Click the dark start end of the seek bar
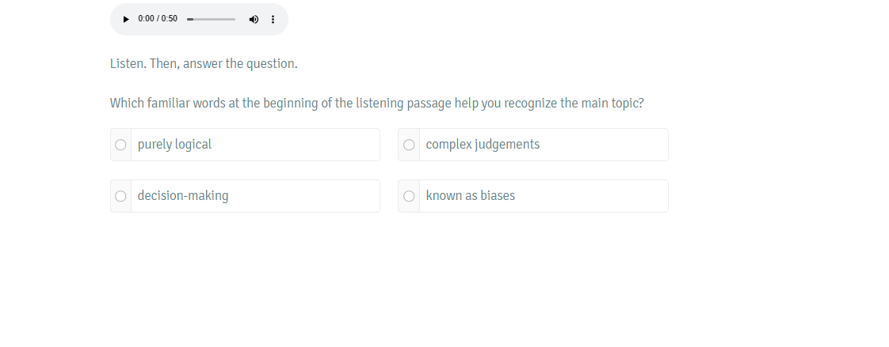889x347 pixels. tap(190, 19)
